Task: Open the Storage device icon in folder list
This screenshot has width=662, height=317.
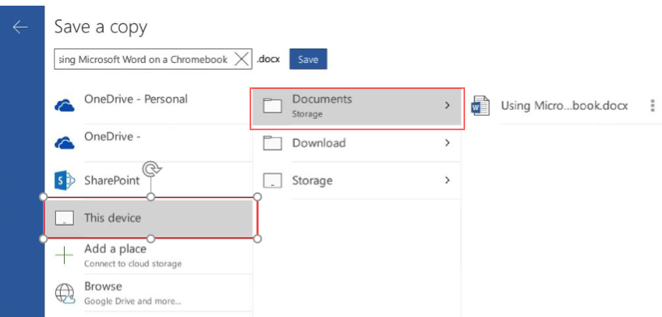Action: [x=272, y=181]
